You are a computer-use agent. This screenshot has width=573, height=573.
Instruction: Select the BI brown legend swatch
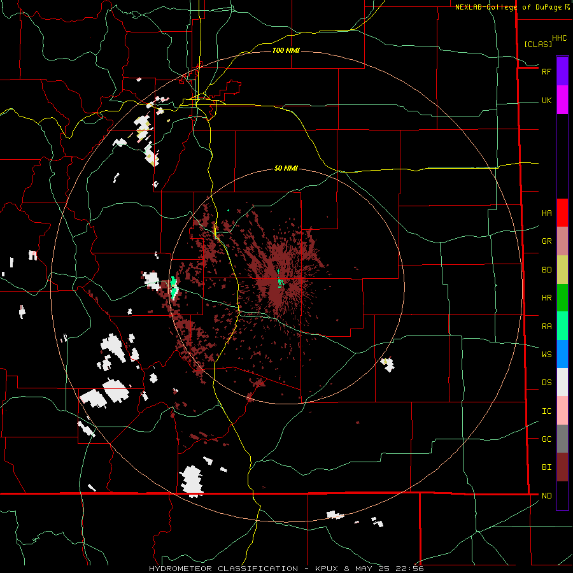pos(562,467)
